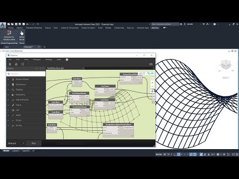The width and height of the screenshot is (239, 179).
Task: Switch Dynamo to graph view button
Action: (x=151, y=73)
